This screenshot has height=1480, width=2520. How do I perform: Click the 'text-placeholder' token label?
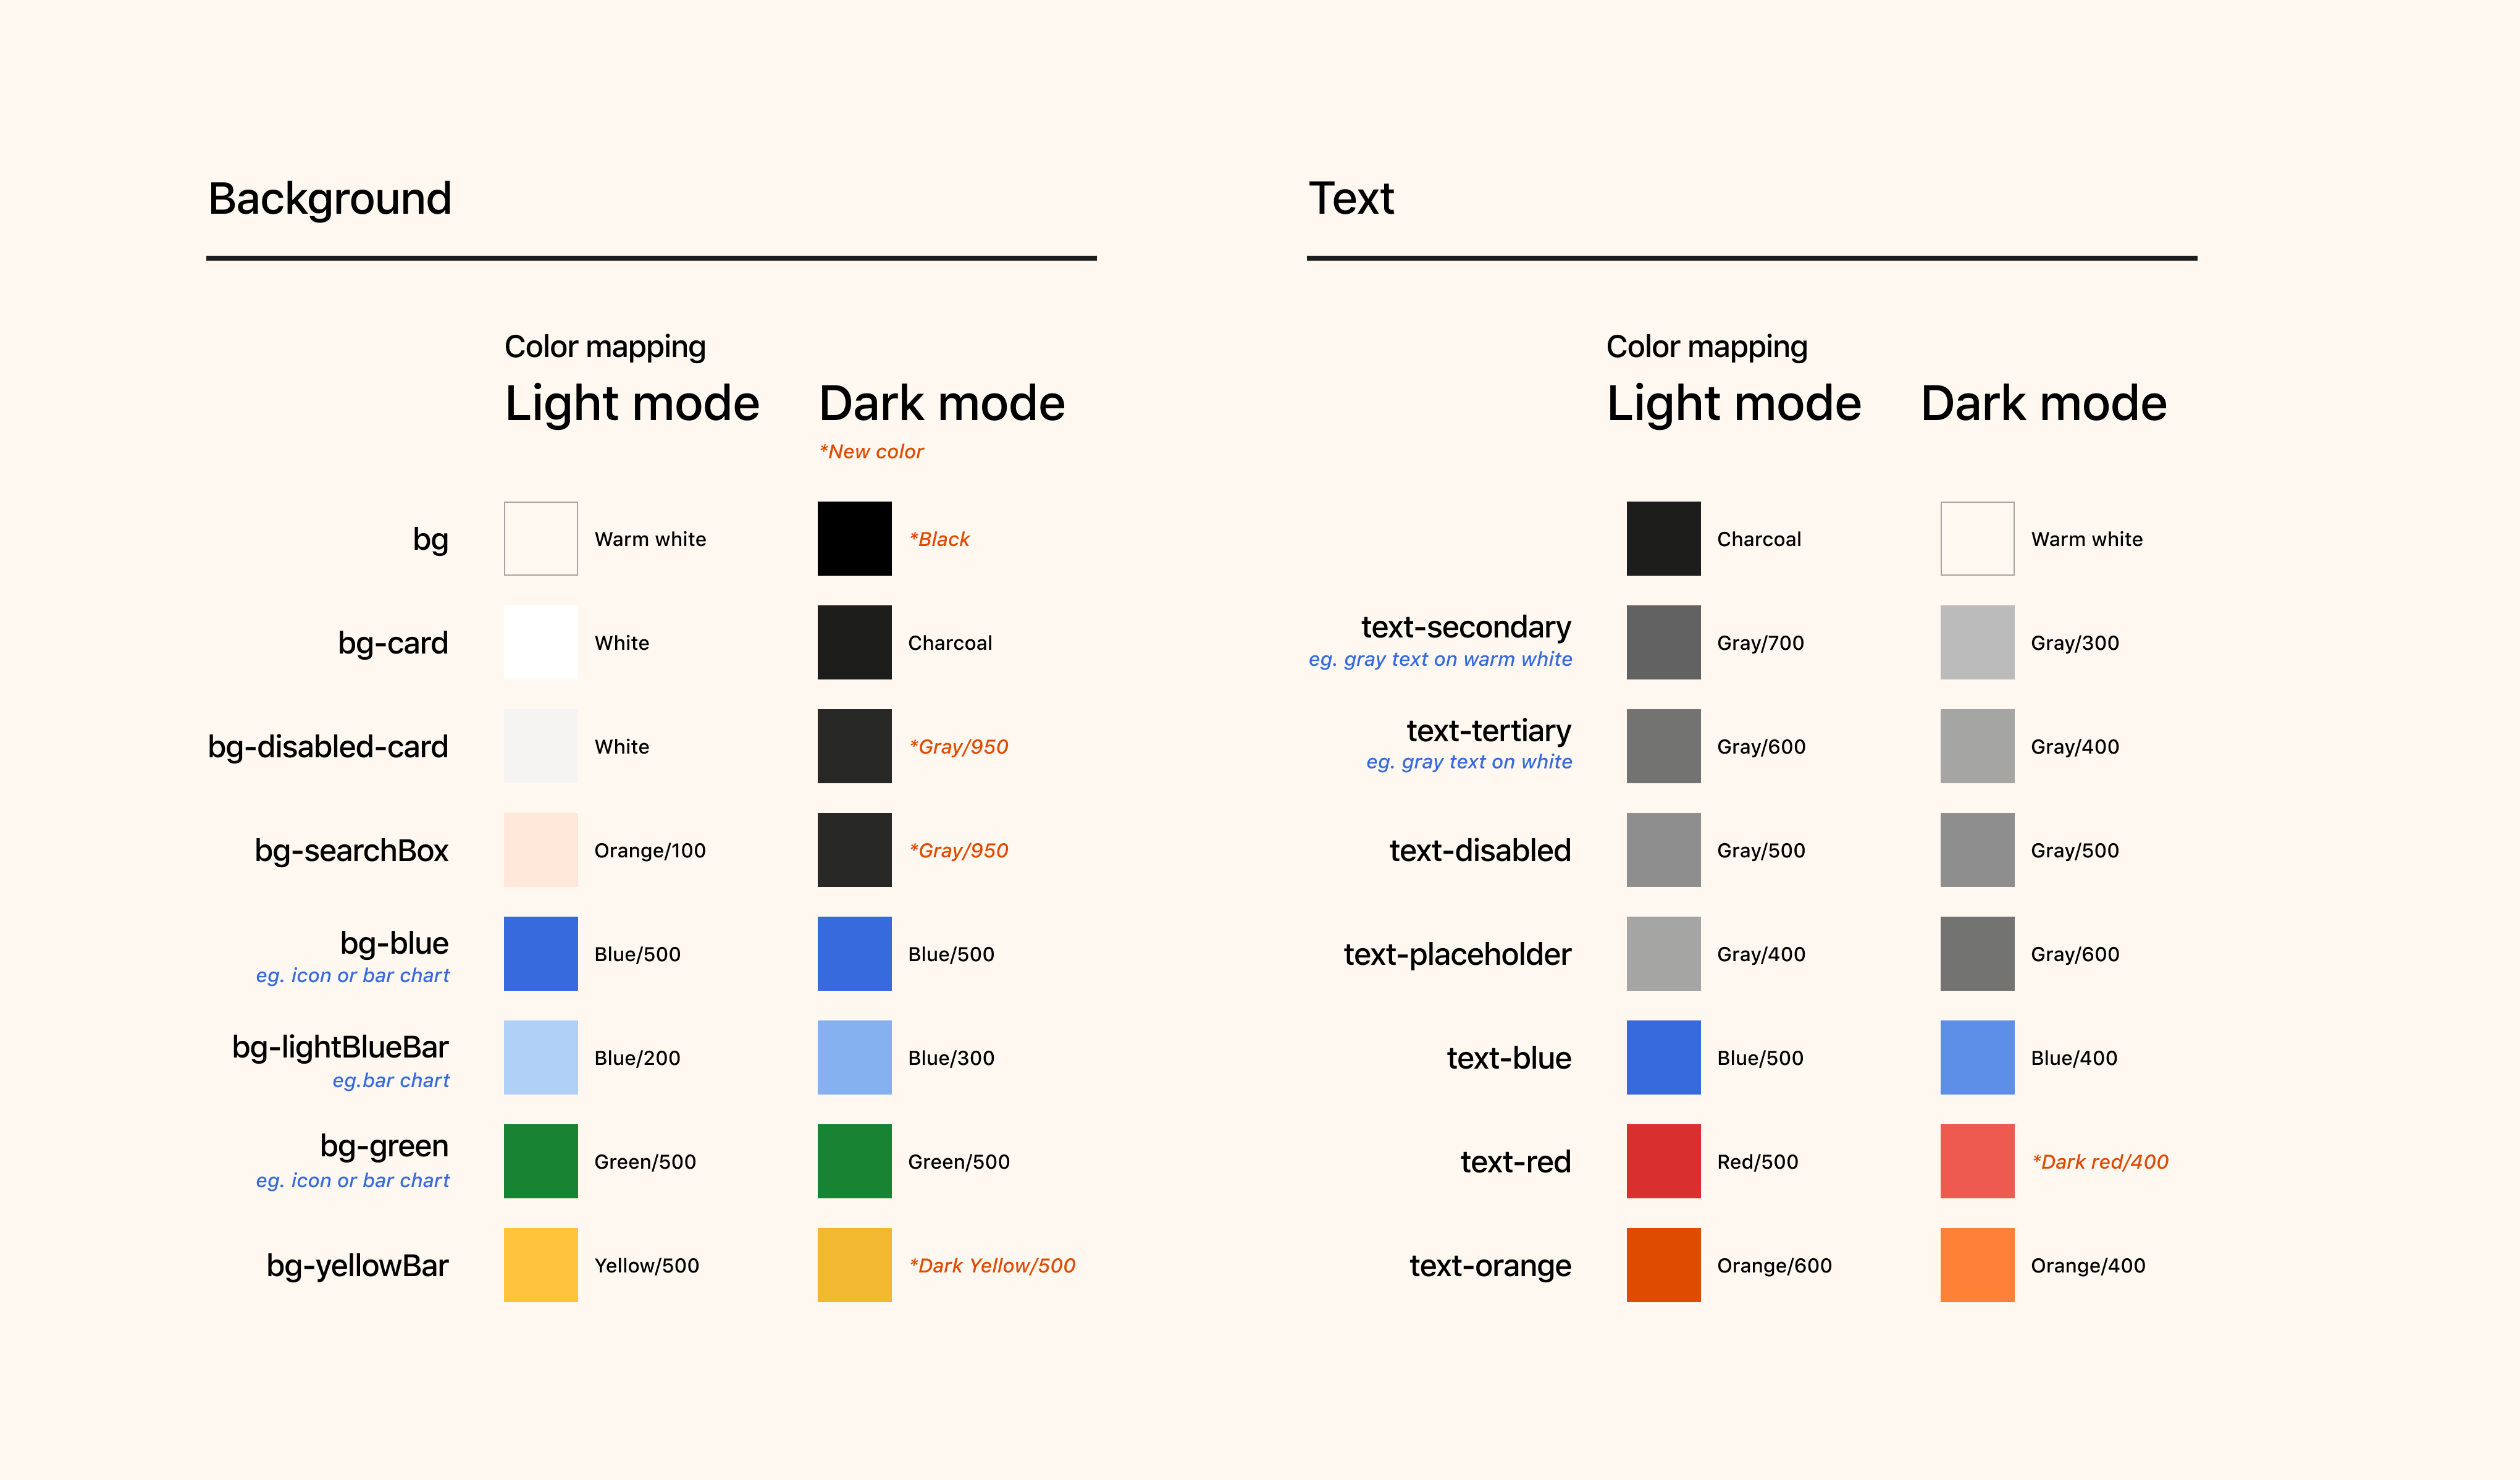1457,955
